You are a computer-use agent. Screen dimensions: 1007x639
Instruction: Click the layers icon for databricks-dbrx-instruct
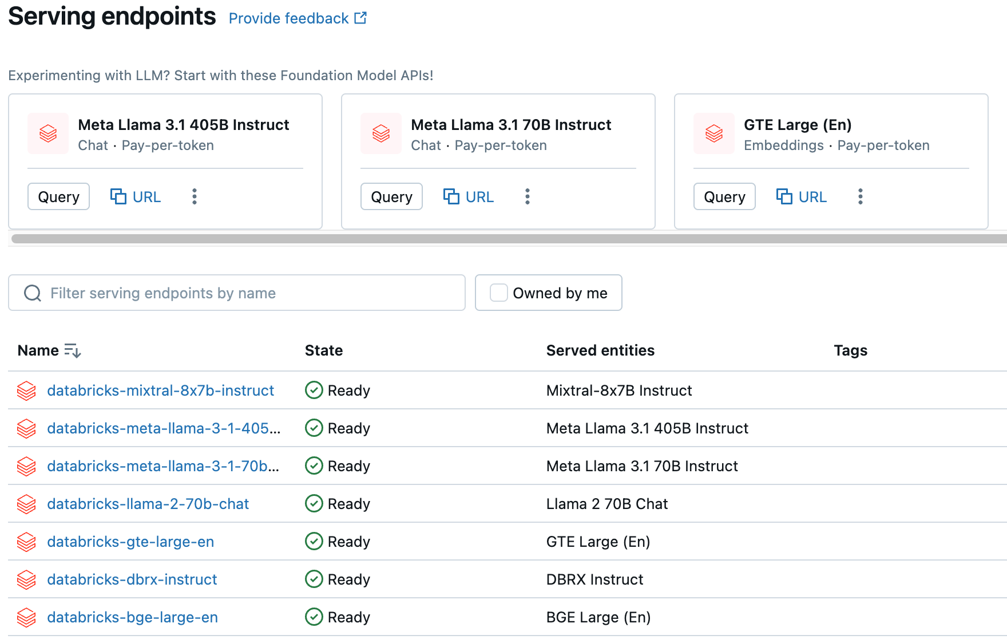pyautogui.click(x=26, y=579)
